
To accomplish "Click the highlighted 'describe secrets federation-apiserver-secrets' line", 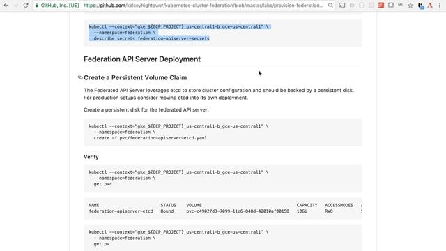I will pos(151,38).
